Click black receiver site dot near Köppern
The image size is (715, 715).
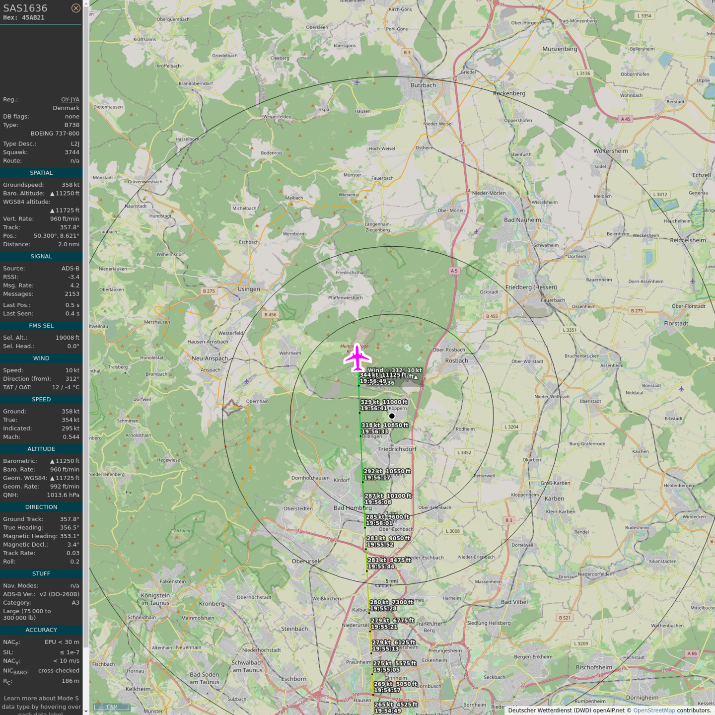point(392,416)
